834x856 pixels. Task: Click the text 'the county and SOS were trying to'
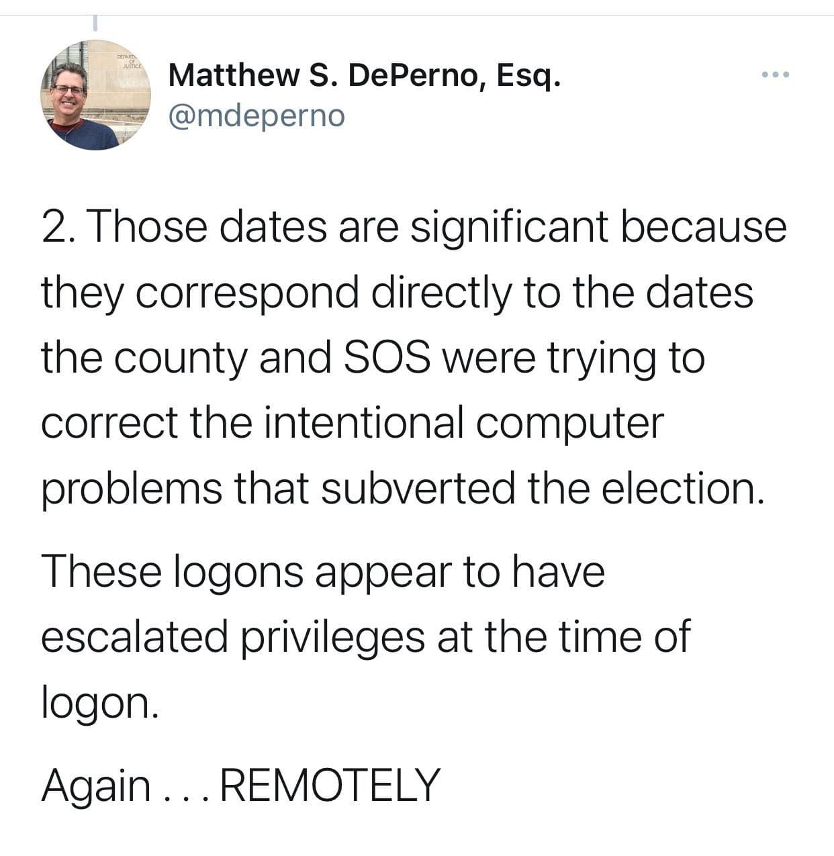coord(373,358)
